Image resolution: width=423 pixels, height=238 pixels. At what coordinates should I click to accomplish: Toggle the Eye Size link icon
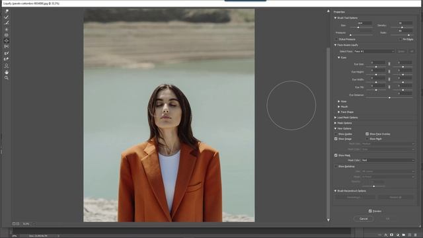(x=389, y=63)
